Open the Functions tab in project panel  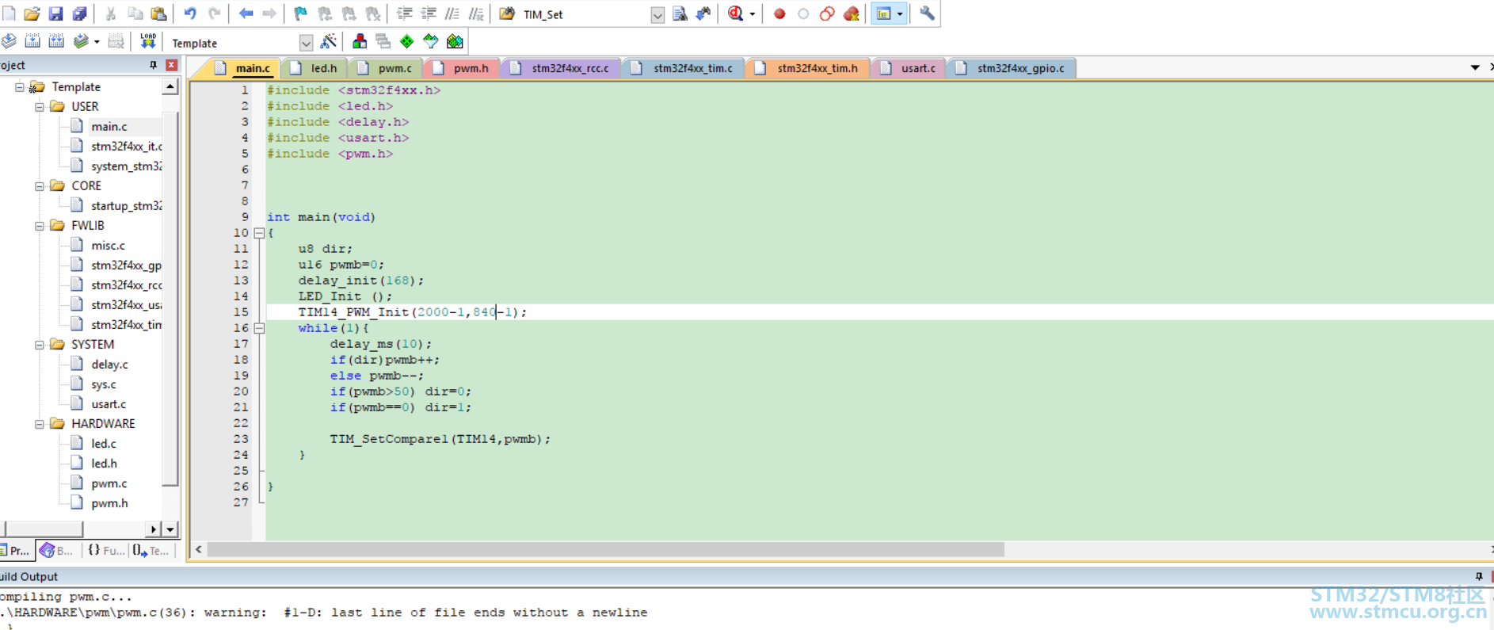click(105, 550)
